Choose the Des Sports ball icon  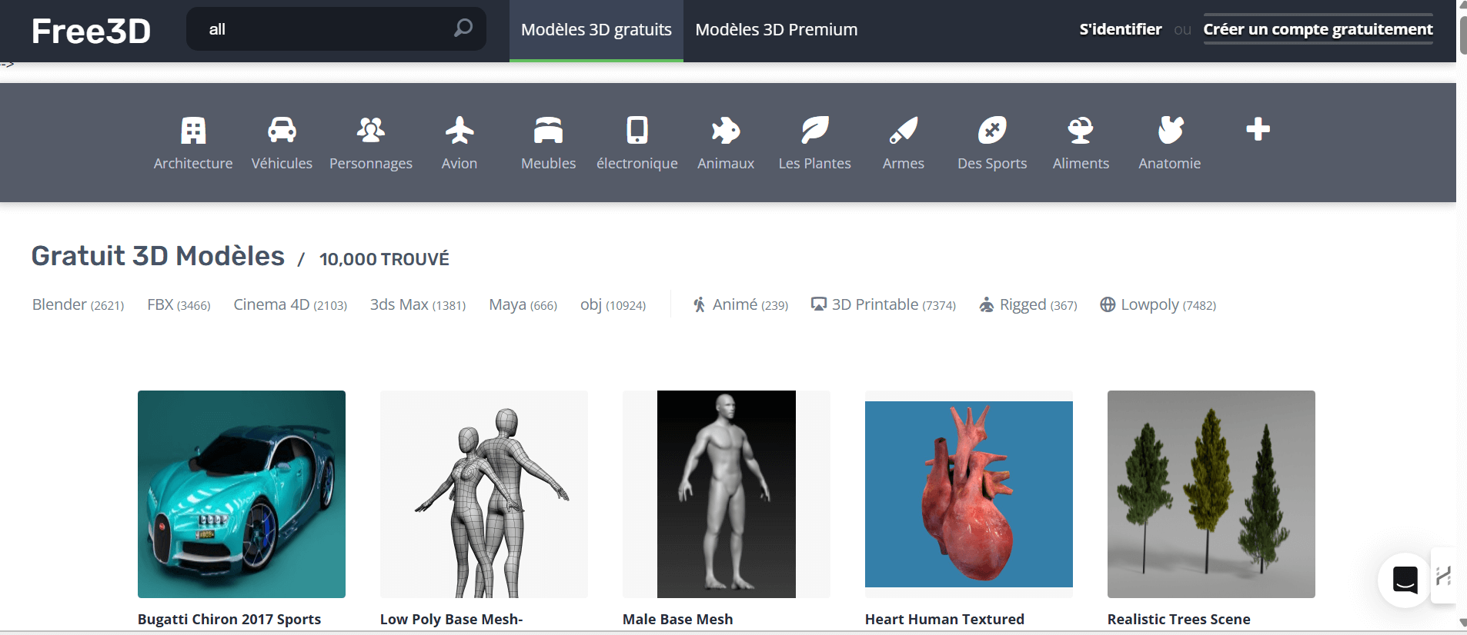click(992, 130)
